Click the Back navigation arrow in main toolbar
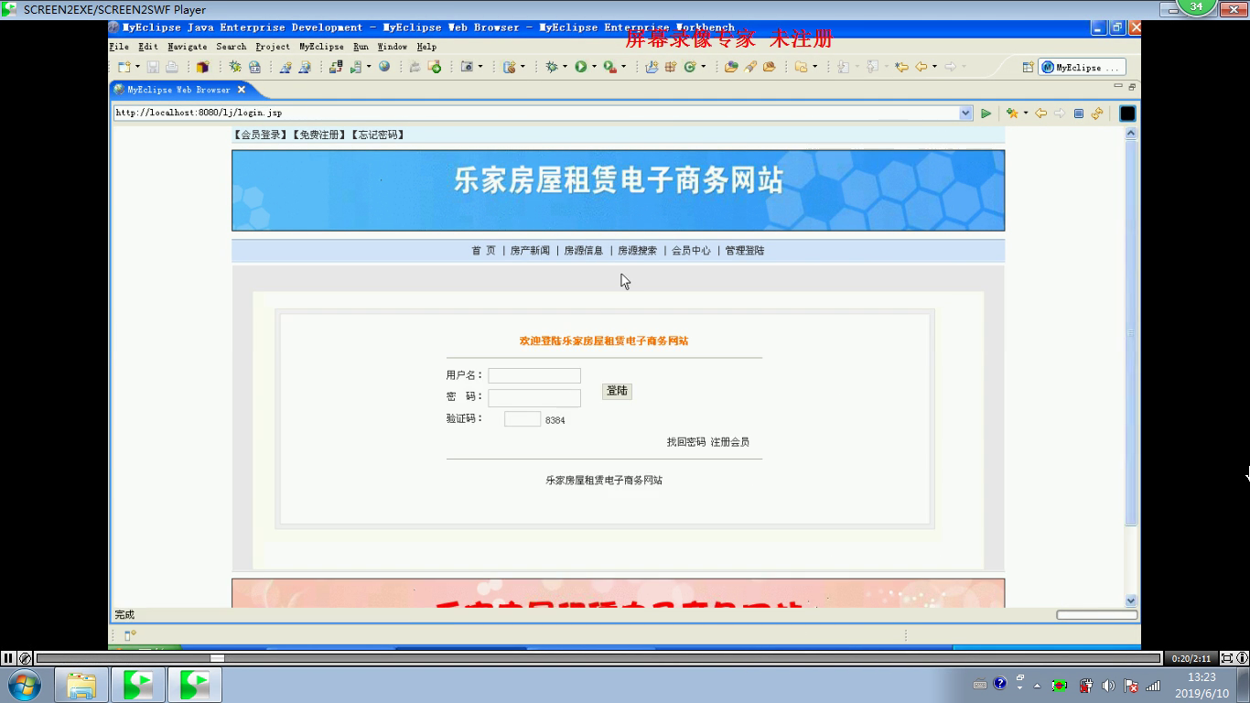This screenshot has width=1250, height=703. click(x=921, y=67)
